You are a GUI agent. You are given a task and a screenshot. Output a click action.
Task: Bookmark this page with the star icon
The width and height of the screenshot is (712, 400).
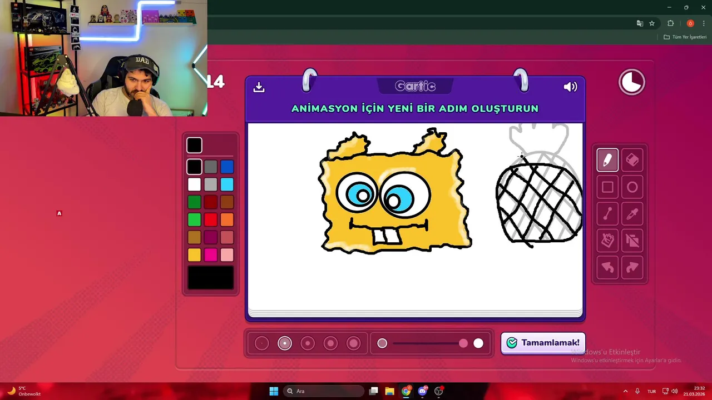coord(652,23)
